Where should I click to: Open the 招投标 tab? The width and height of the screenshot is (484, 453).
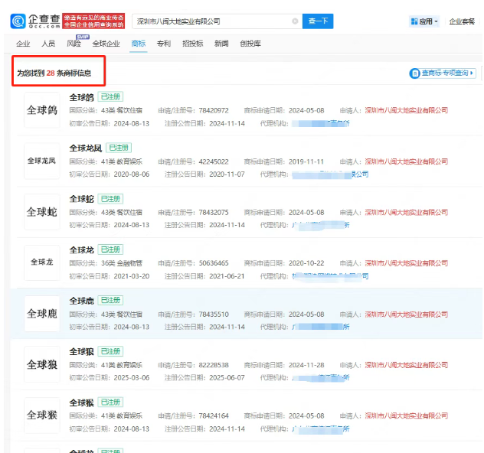coord(192,44)
